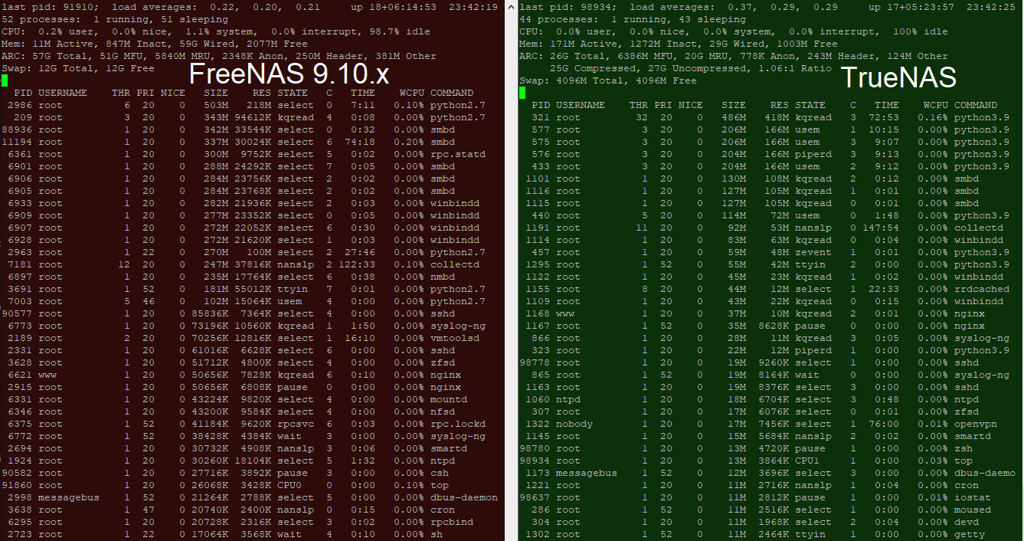Image resolution: width=1024 pixels, height=541 pixels.
Task: Click the '74:18' time value
Action: [x=360, y=142]
